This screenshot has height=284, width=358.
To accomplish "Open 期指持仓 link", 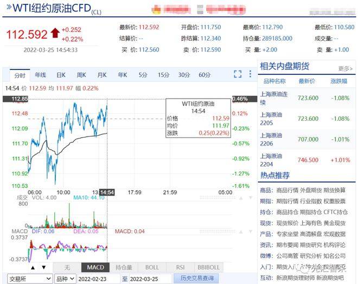I will (311, 212).
